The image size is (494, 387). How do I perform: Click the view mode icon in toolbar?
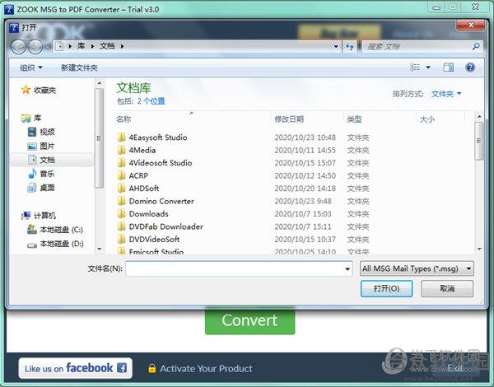click(x=415, y=68)
